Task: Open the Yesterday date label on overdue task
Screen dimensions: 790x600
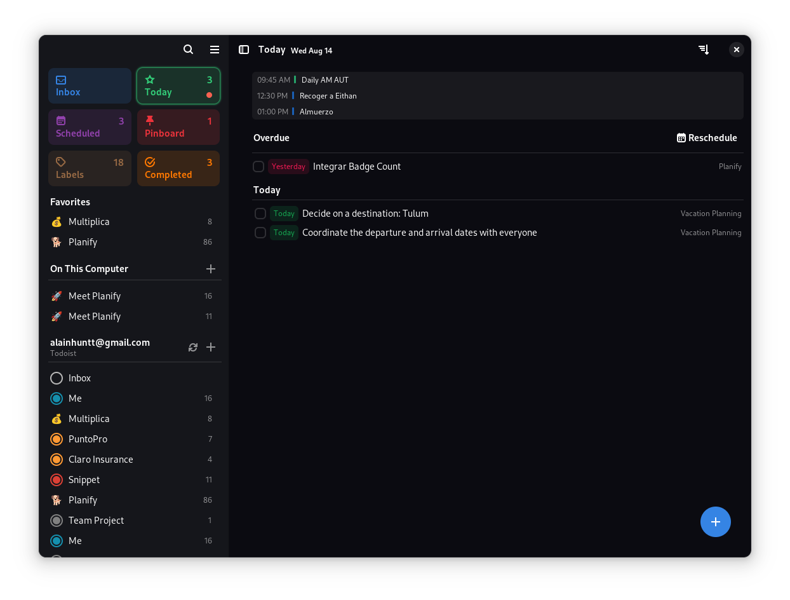Action: click(288, 166)
